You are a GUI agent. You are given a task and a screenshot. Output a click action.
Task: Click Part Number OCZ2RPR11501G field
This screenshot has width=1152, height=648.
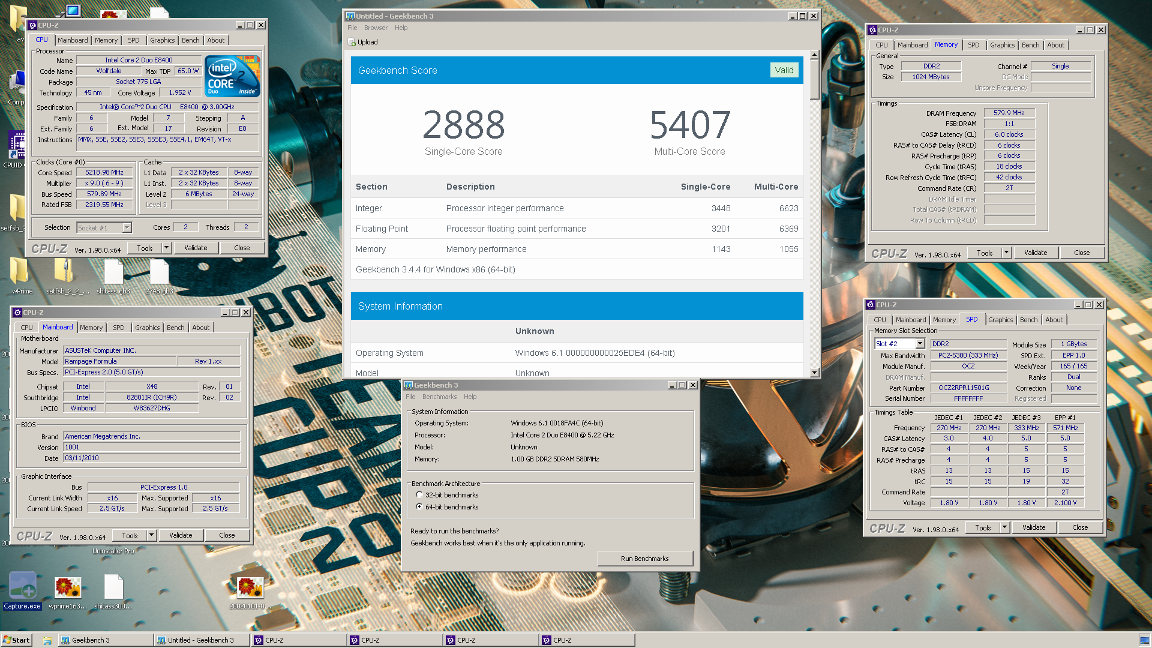pos(968,388)
